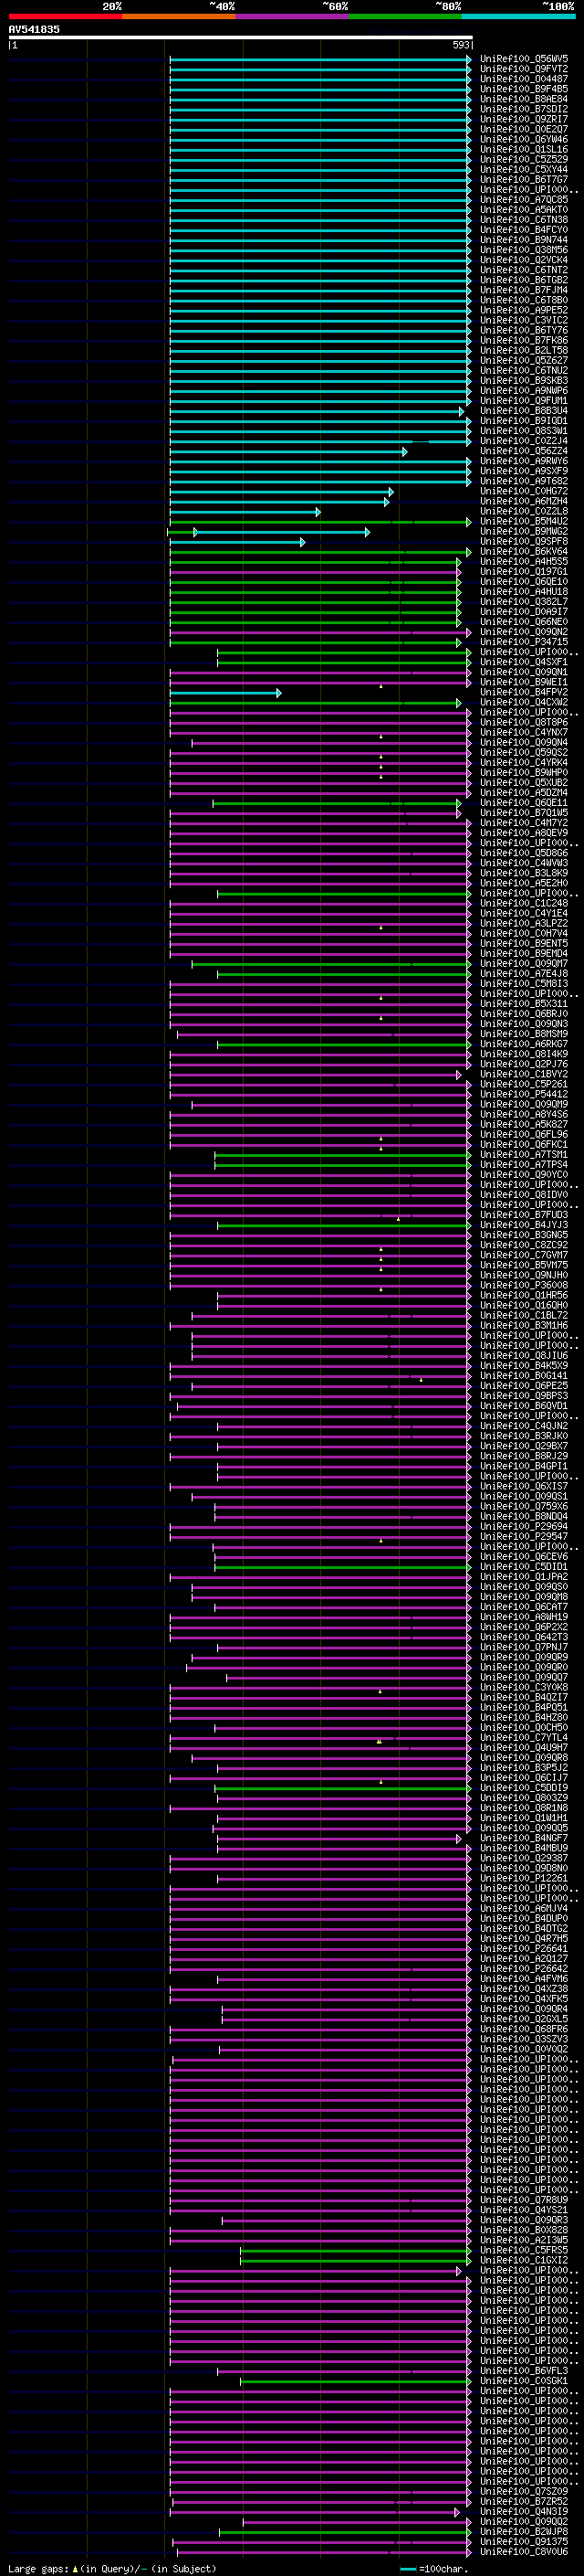Select hit label UniRef100_Q9SPF8
This screenshot has height=2576, width=584.
pyautogui.click(x=524, y=541)
